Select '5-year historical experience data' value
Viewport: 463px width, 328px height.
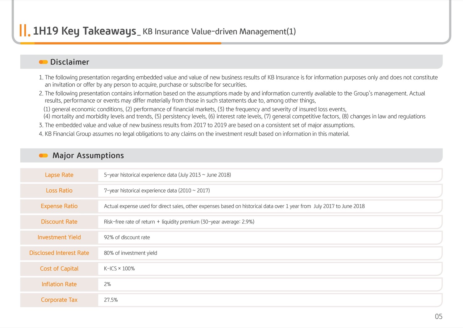pos(167,175)
